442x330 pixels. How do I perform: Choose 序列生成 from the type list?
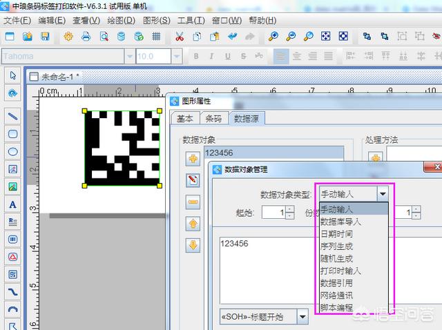tap(354, 246)
